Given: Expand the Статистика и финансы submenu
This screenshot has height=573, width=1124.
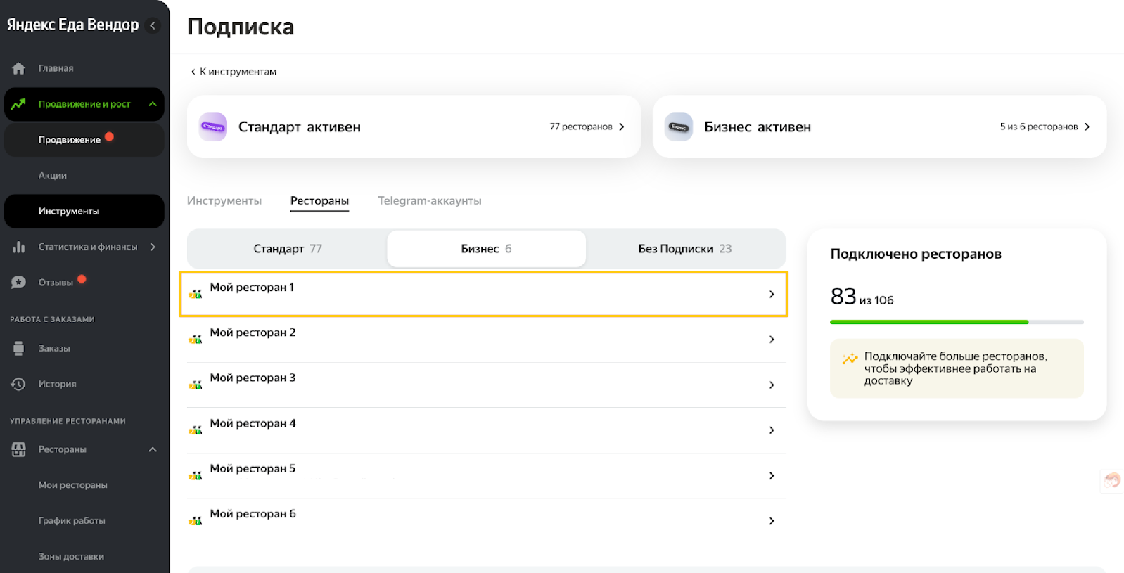Looking at the screenshot, I should click(153, 247).
